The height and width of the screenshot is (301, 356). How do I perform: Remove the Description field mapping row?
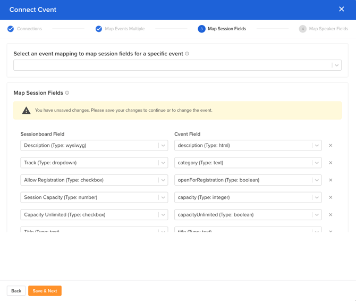330,145
